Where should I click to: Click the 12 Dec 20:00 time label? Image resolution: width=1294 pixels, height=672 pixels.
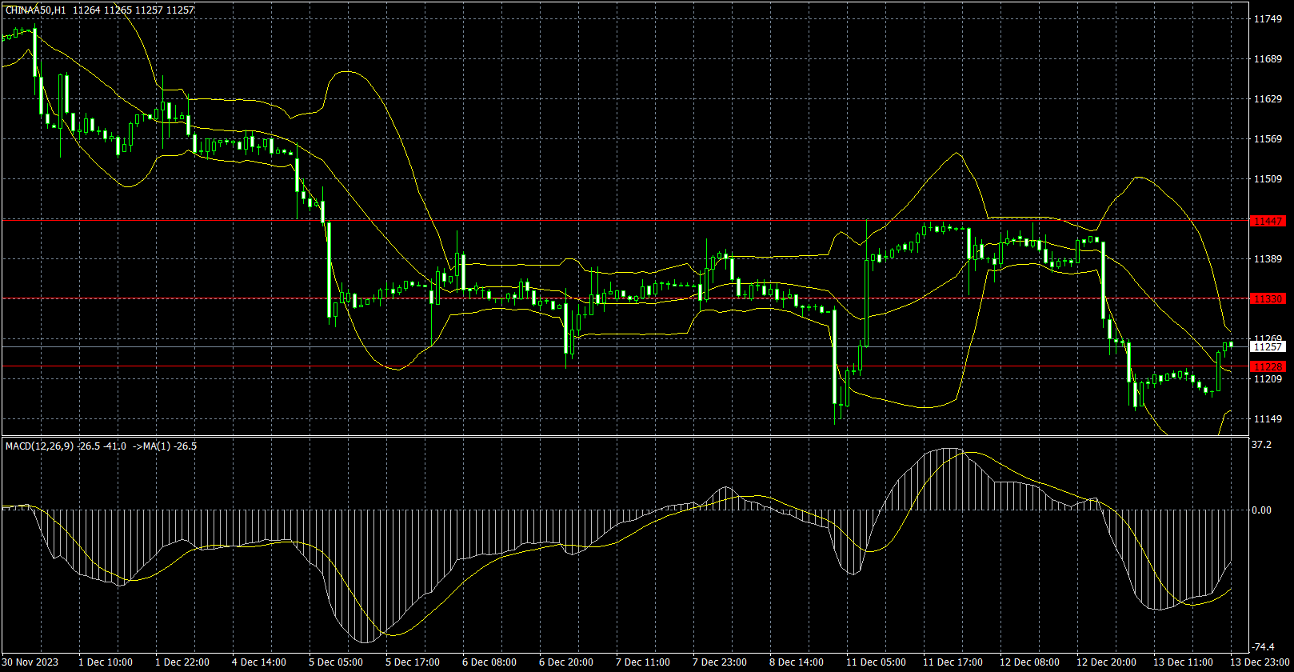click(x=1106, y=662)
